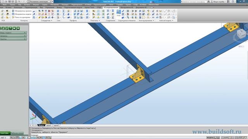The height and width of the screenshot is (139, 248).
Task: Switch to the Layout2 tab
Action: coord(56,125)
